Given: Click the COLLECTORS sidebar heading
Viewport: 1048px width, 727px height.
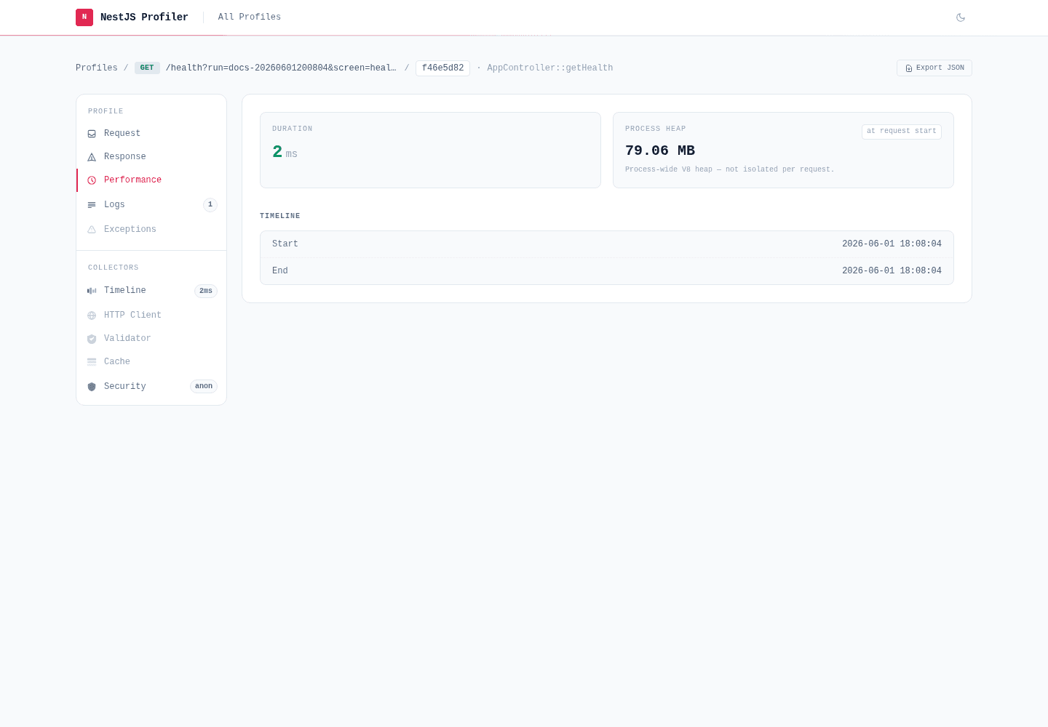Looking at the screenshot, I should pos(114,268).
